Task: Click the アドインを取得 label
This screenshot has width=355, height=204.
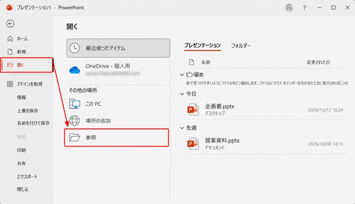Action: (30, 84)
